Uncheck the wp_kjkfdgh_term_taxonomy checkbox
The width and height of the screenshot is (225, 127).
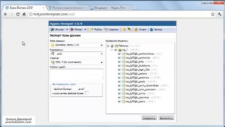click(119, 89)
